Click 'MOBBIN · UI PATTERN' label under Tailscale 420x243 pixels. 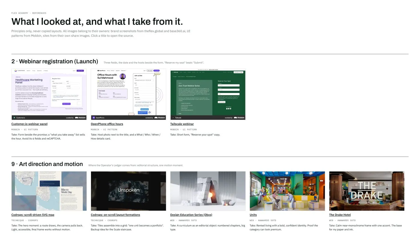(x=183, y=129)
